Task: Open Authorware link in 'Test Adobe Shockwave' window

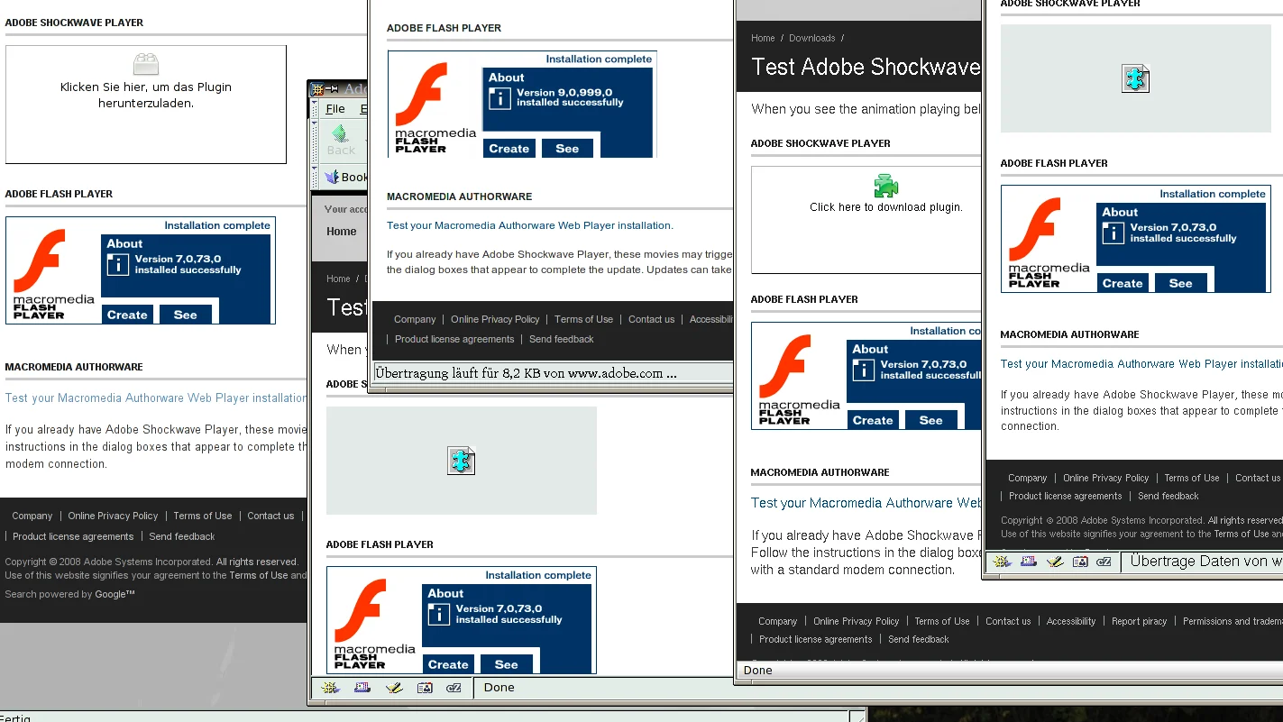Action: click(x=866, y=503)
